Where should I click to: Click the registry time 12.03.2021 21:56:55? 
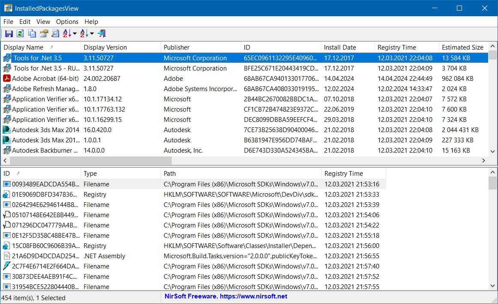coord(352,256)
